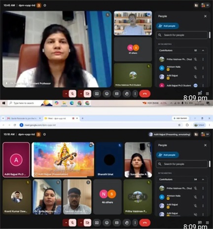The image size is (213, 229).
Task: Open the new tab plus button
Action: coord(82,118)
